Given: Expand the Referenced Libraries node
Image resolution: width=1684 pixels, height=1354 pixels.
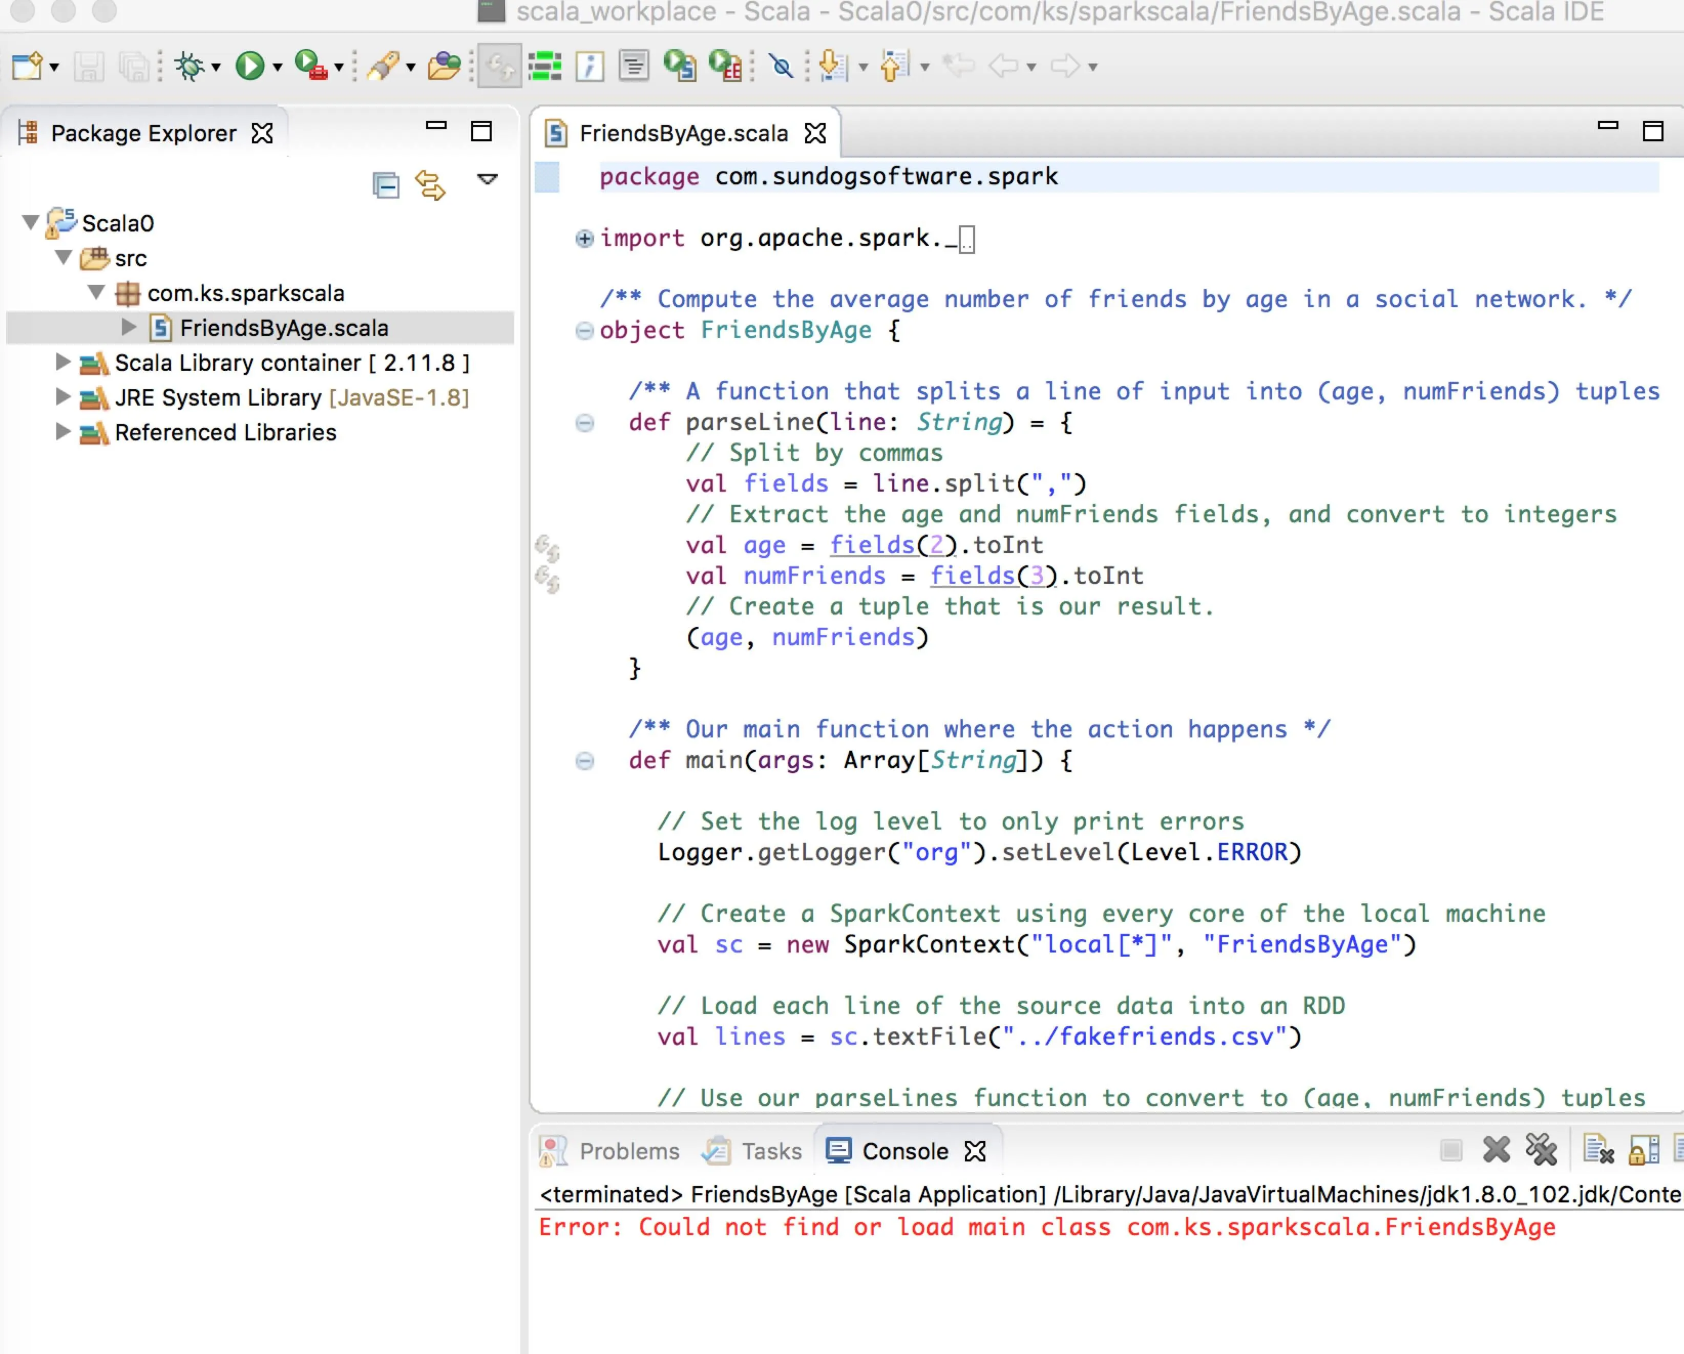Looking at the screenshot, I should [62, 432].
